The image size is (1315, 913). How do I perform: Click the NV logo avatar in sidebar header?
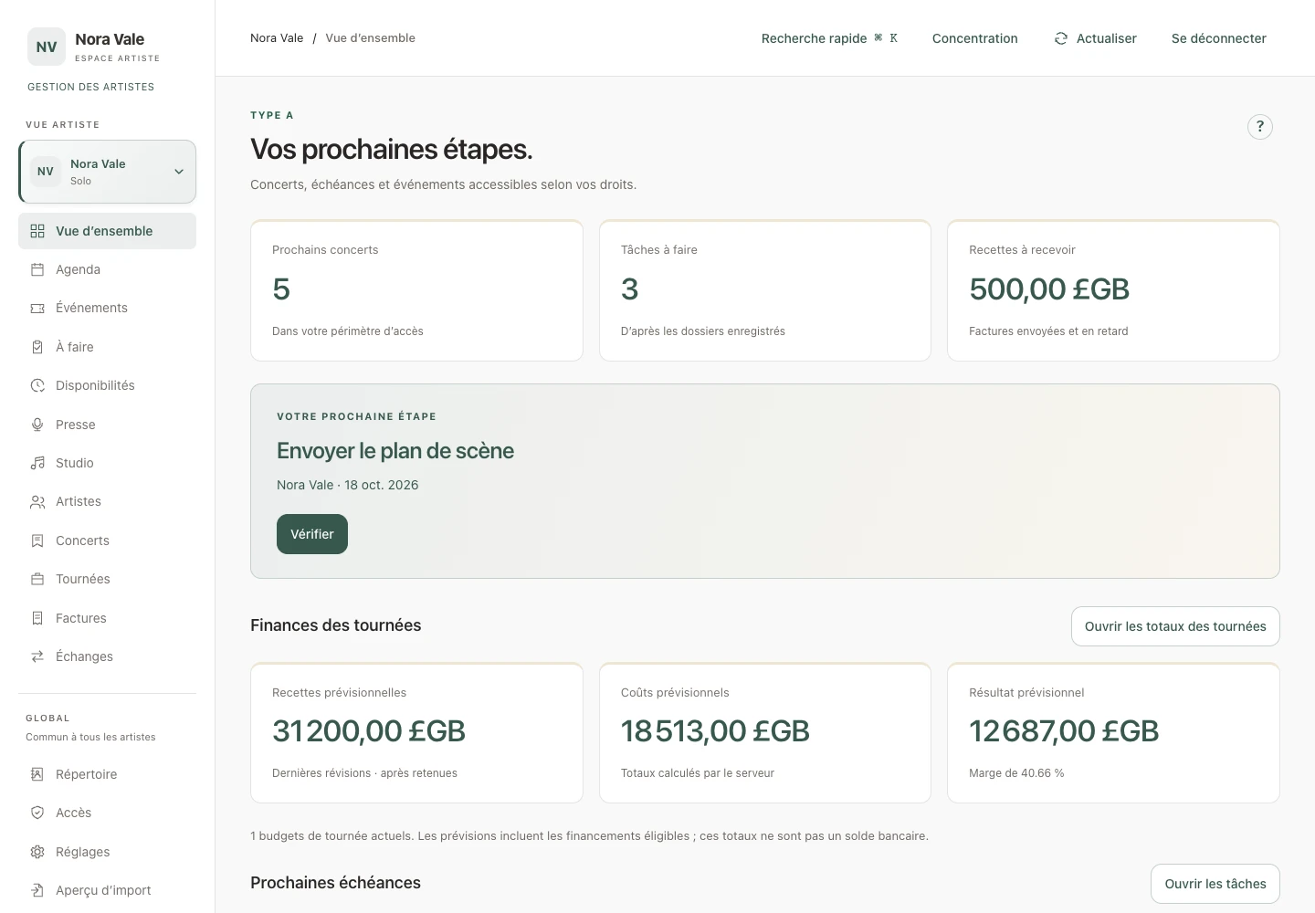coord(47,47)
